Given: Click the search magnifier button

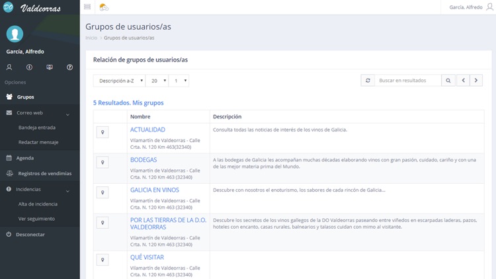Looking at the screenshot, I should tap(448, 81).
